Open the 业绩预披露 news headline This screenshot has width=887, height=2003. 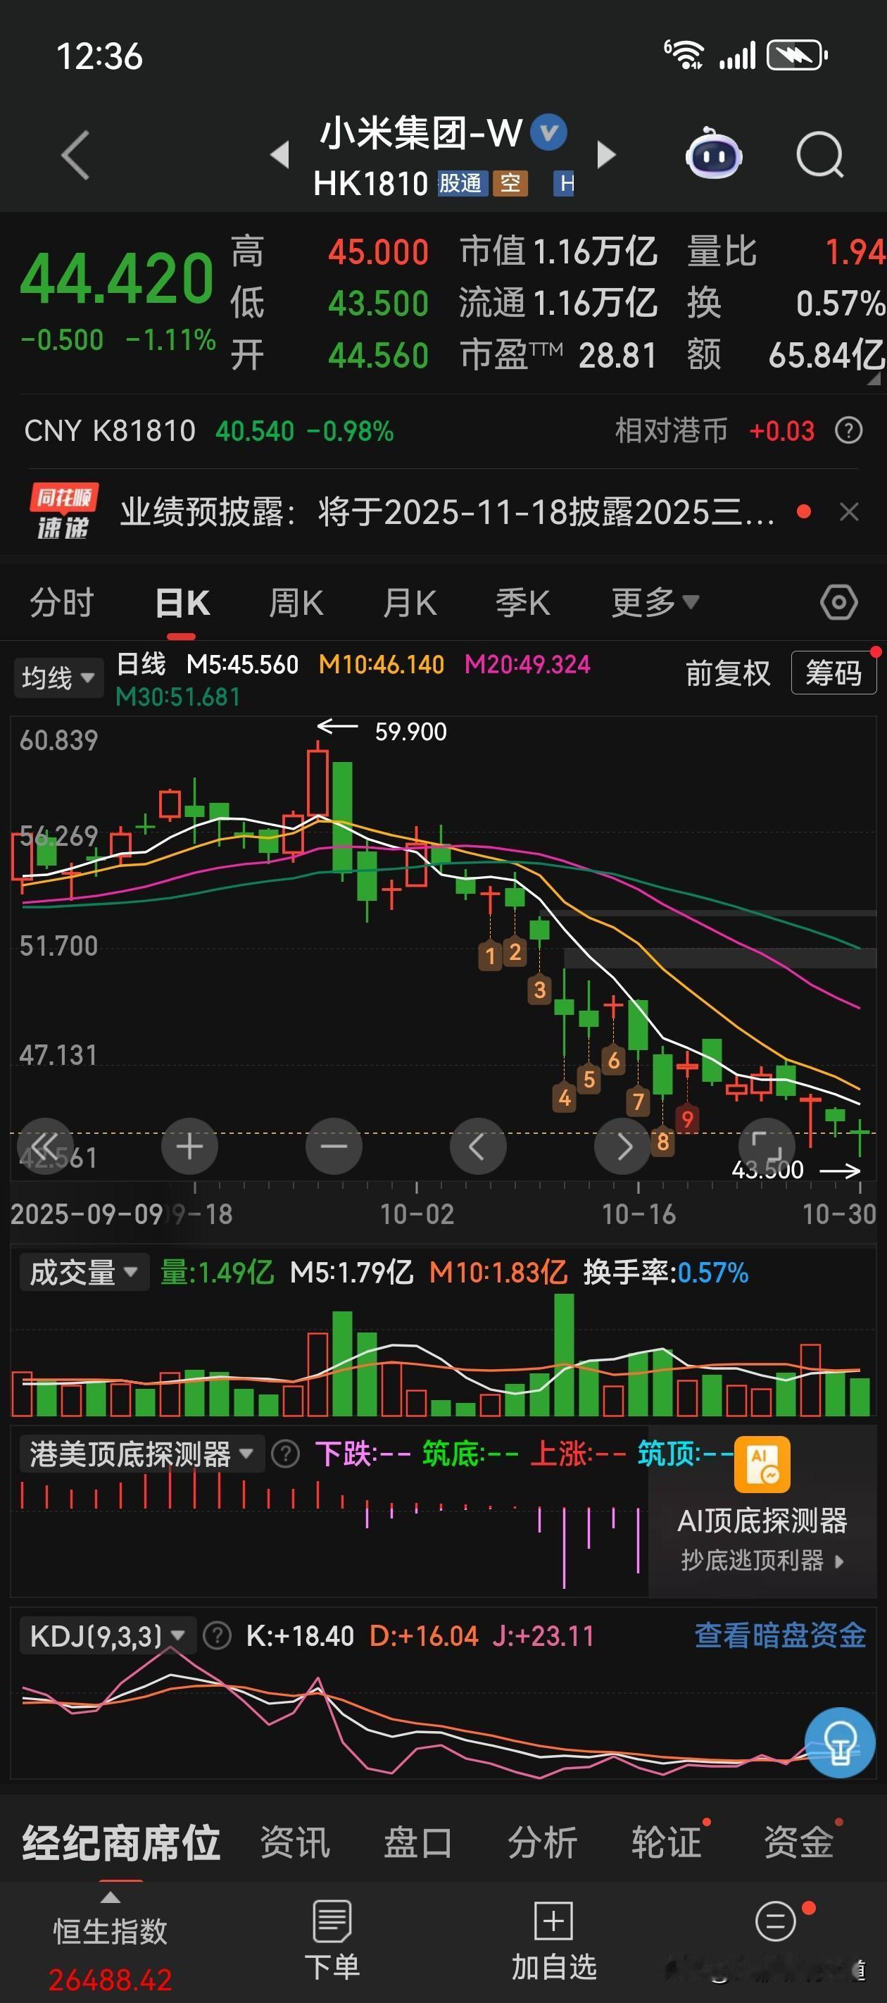pyautogui.click(x=447, y=511)
